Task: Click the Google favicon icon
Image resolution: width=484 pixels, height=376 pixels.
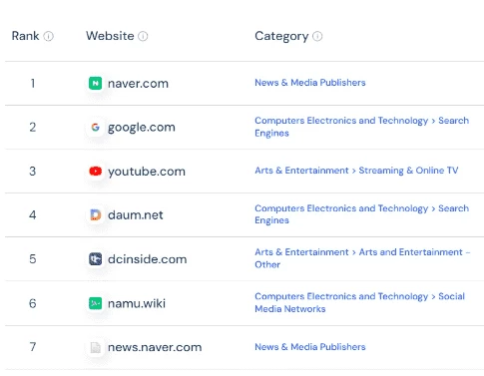Action: pyautogui.click(x=95, y=127)
